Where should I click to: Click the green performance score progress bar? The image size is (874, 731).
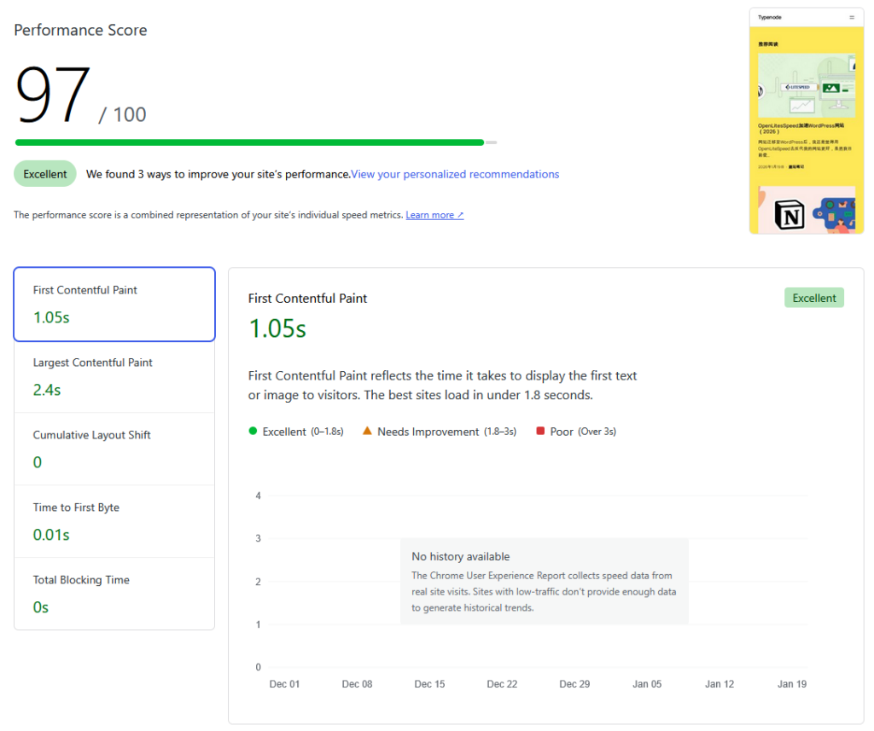(249, 142)
